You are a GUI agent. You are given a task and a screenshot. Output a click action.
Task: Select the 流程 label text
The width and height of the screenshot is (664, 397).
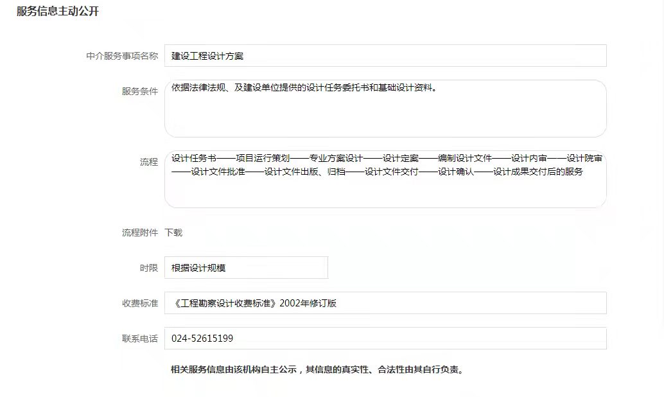coord(149,162)
